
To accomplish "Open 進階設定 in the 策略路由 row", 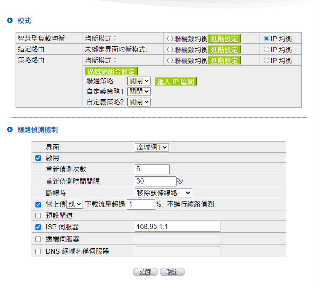I will coord(224,61).
